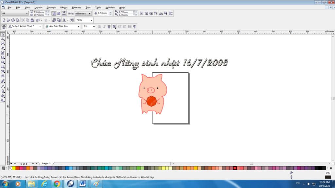This screenshot has height=188, width=335.
Task: Expand the Undo history arrow
Action: 41,20
